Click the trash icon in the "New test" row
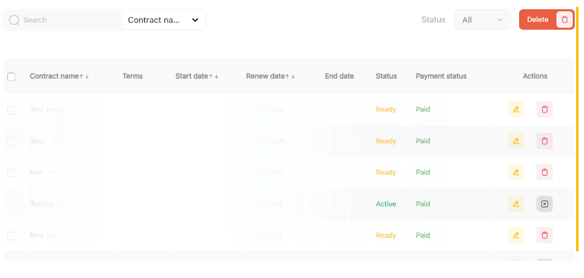This screenshot has height=278, width=584. (544, 235)
